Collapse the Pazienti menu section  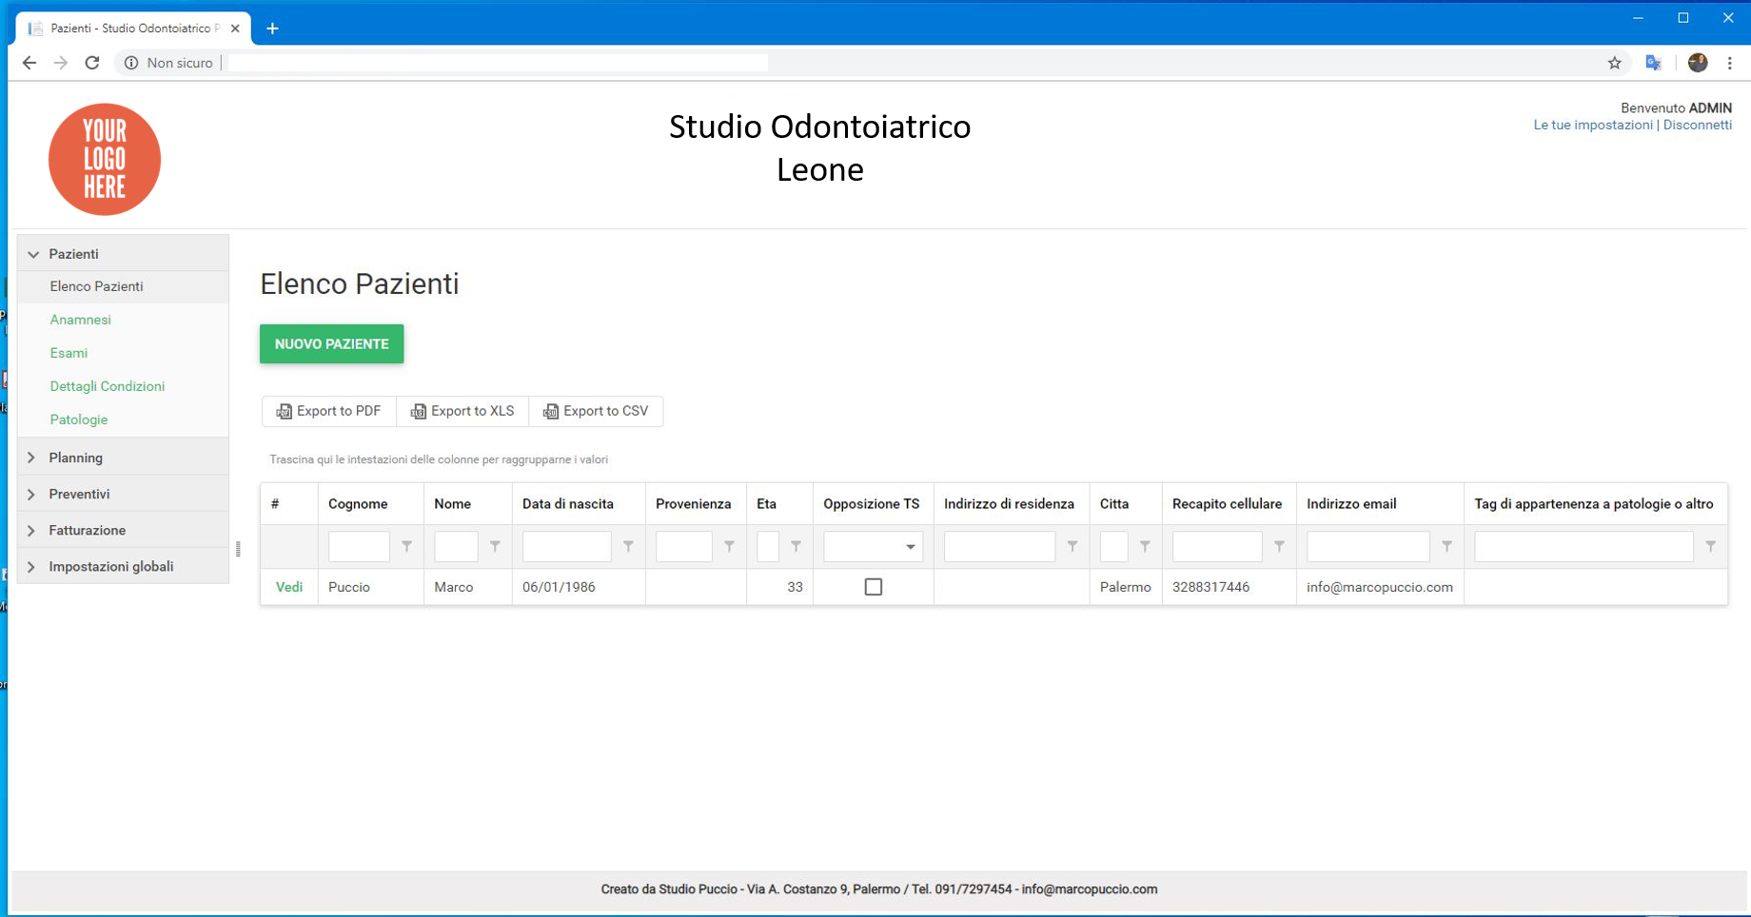click(123, 254)
